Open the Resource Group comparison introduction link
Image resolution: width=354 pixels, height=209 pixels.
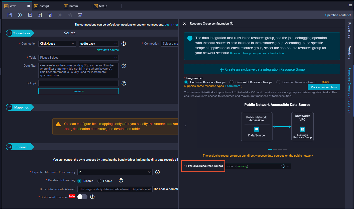click(x=257, y=53)
